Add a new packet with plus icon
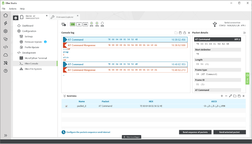 point(222,96)
